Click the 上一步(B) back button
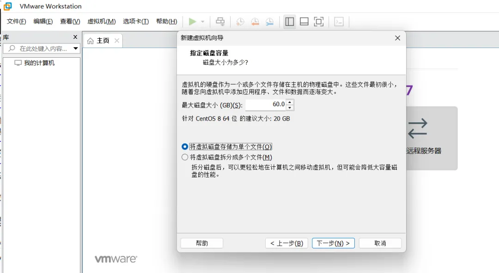 pyautogui.click(x=286, y=243)
